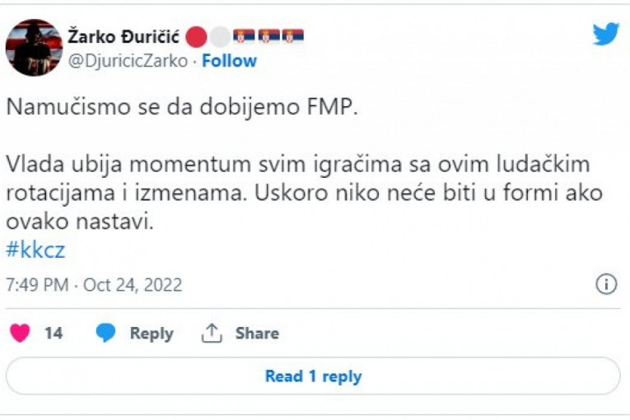
Task: Click the share upload arrow icon
Action: pos(212,333)
